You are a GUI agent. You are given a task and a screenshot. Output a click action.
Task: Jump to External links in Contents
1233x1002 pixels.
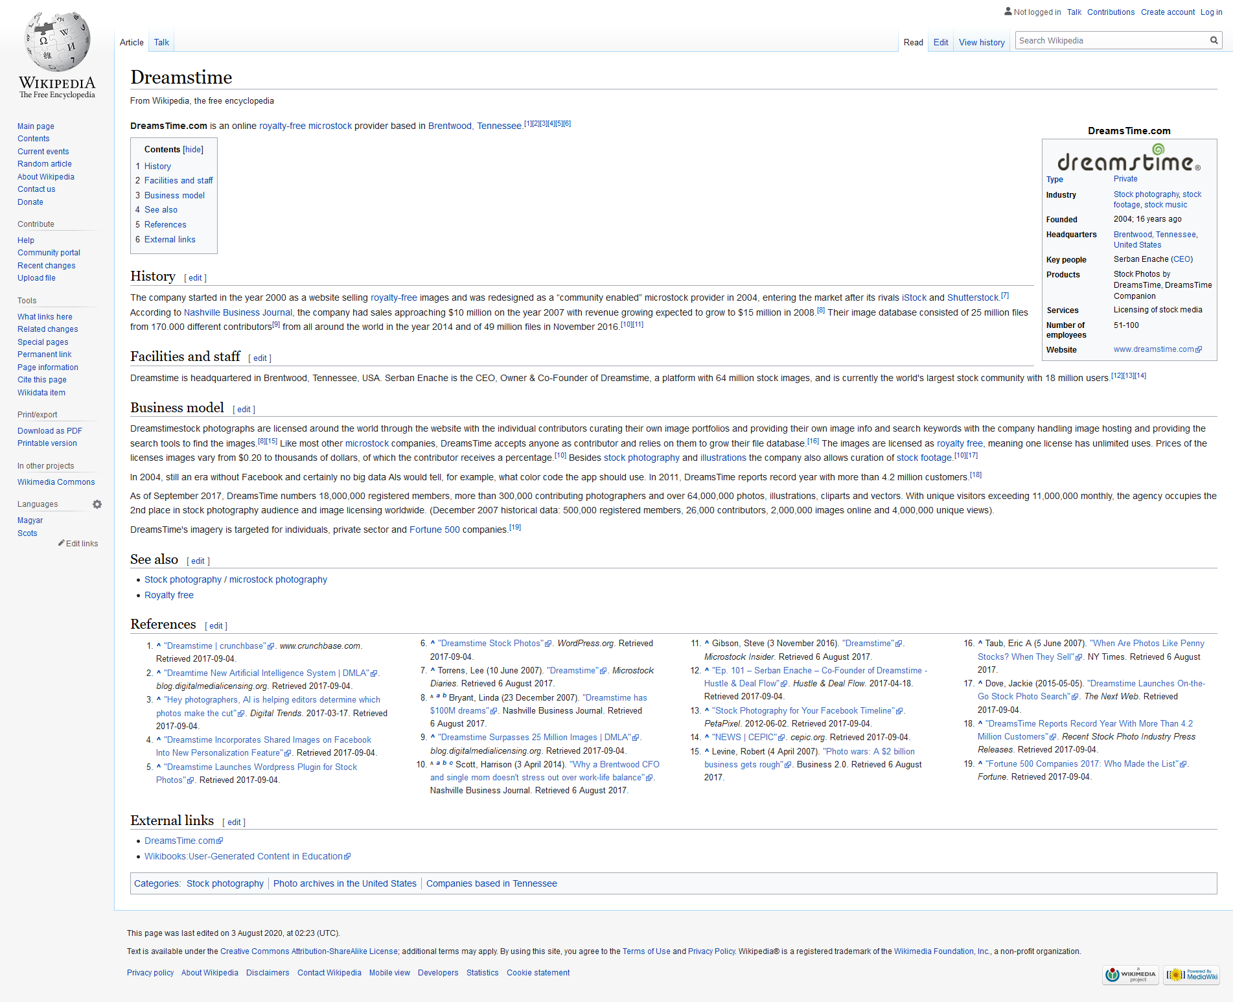tap(170, 239)
